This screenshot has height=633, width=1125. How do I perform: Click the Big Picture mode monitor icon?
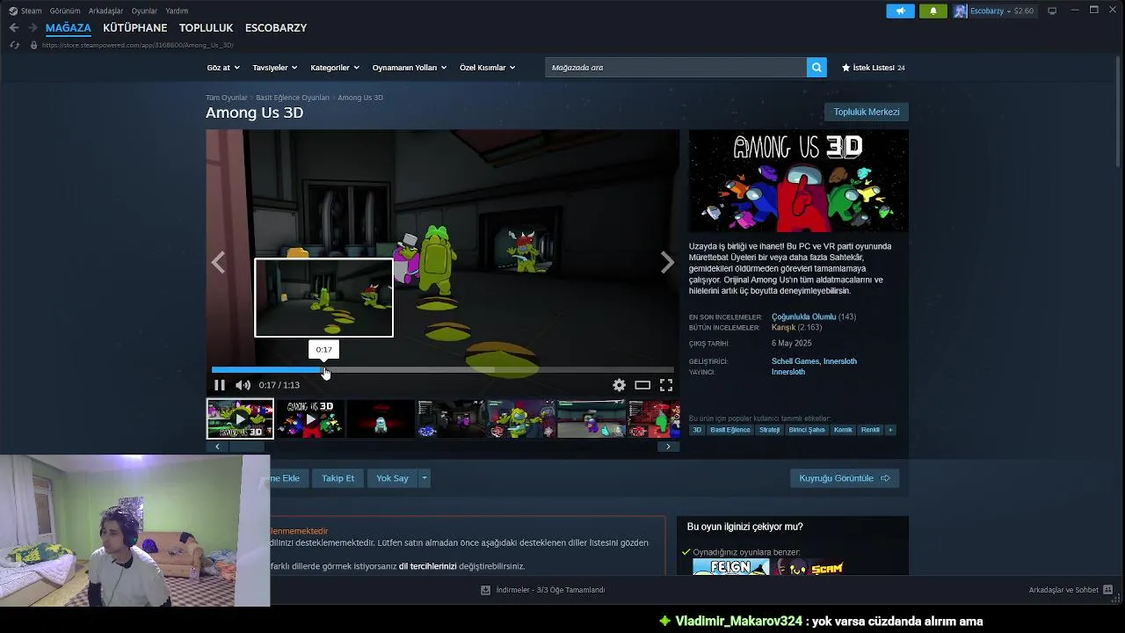tap(1052, 11)
